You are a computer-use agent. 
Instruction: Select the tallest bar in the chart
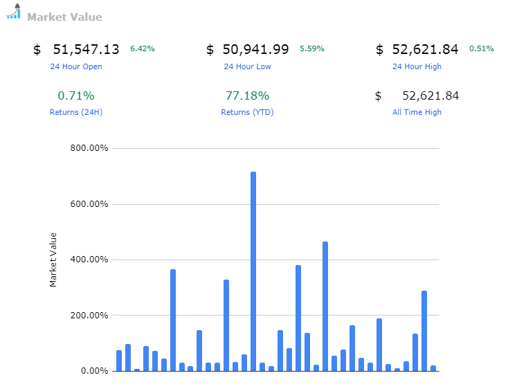[253, 270]
